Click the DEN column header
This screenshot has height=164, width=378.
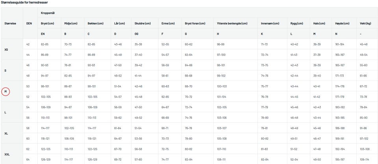click(x=29, y=24)
